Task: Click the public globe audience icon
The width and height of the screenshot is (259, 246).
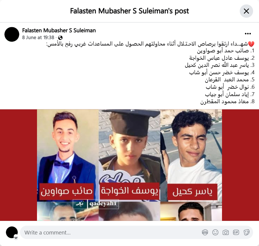Action: [x=60, y=38]
